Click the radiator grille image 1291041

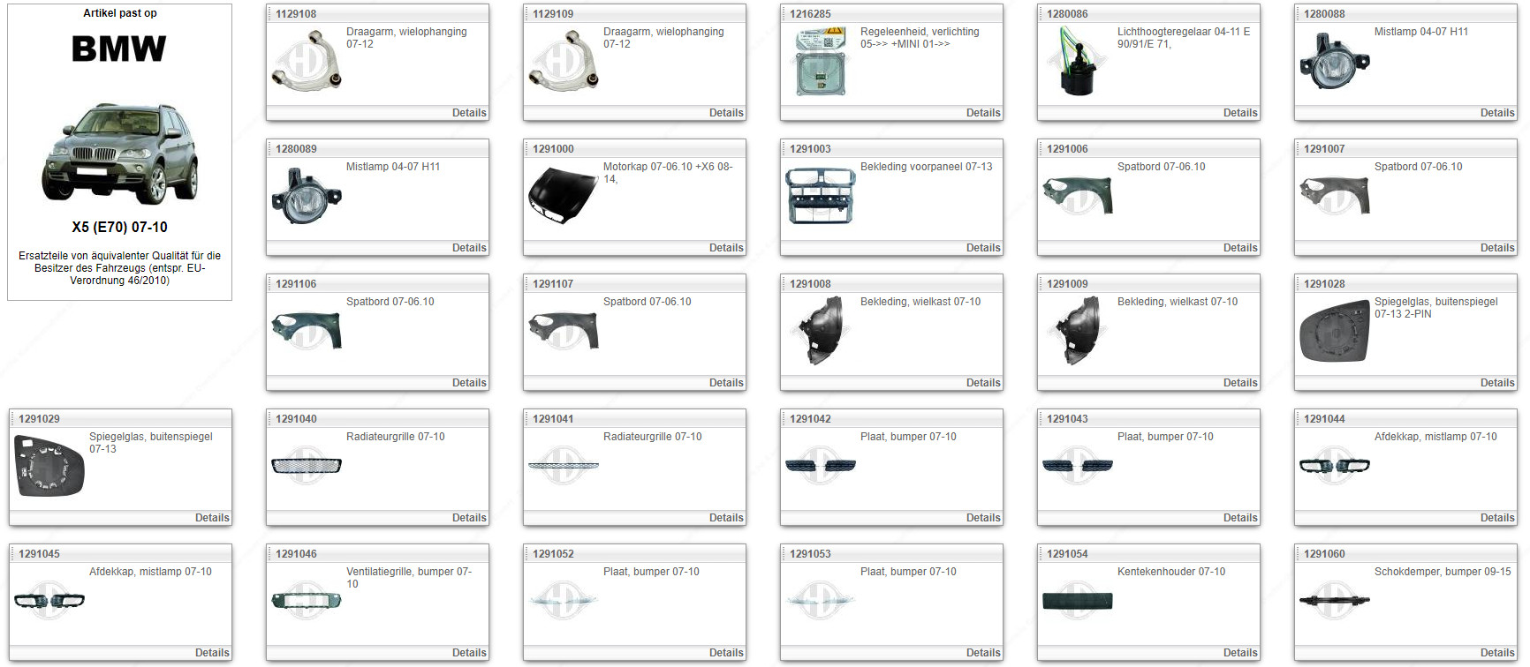tap(564, 466)
